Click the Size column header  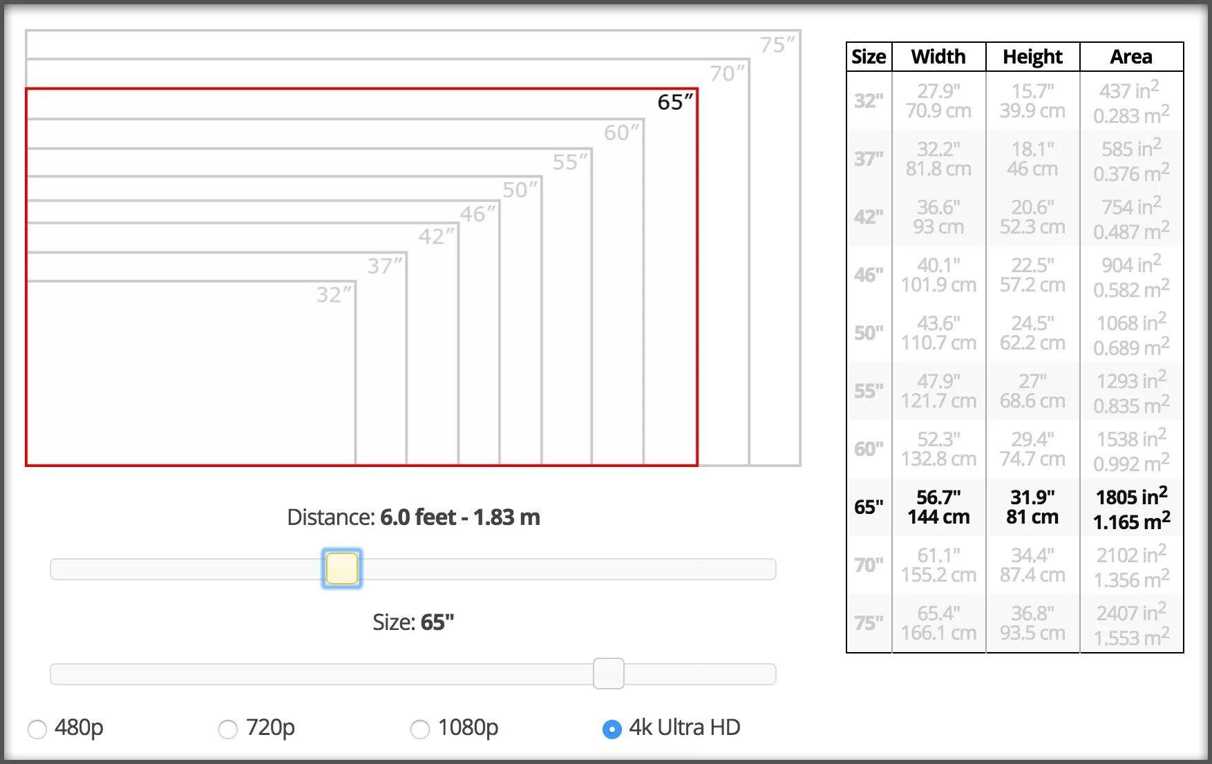tap(869, 57)
